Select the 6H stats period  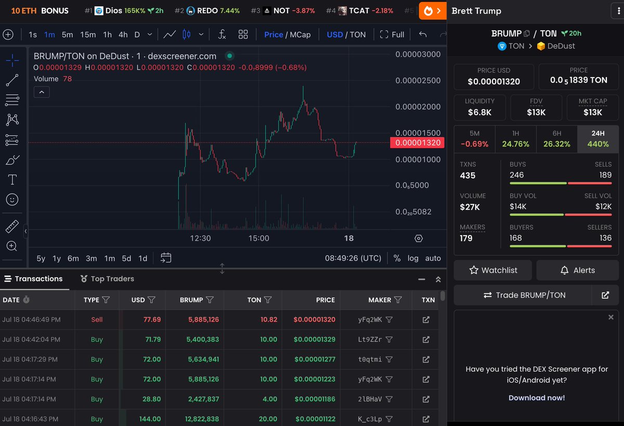(556, 139)
